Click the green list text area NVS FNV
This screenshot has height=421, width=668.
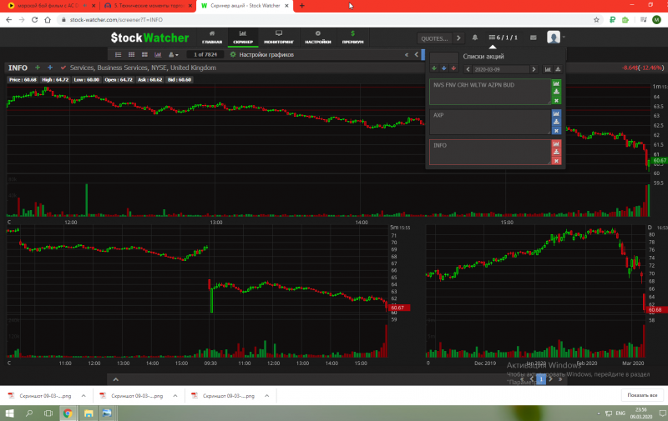(490, 92)
